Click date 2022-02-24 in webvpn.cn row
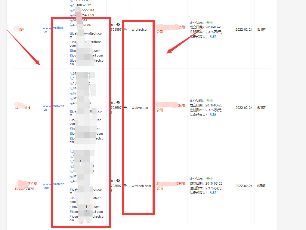Viewport: 306px width, 230px height. [x=244, y=108]
